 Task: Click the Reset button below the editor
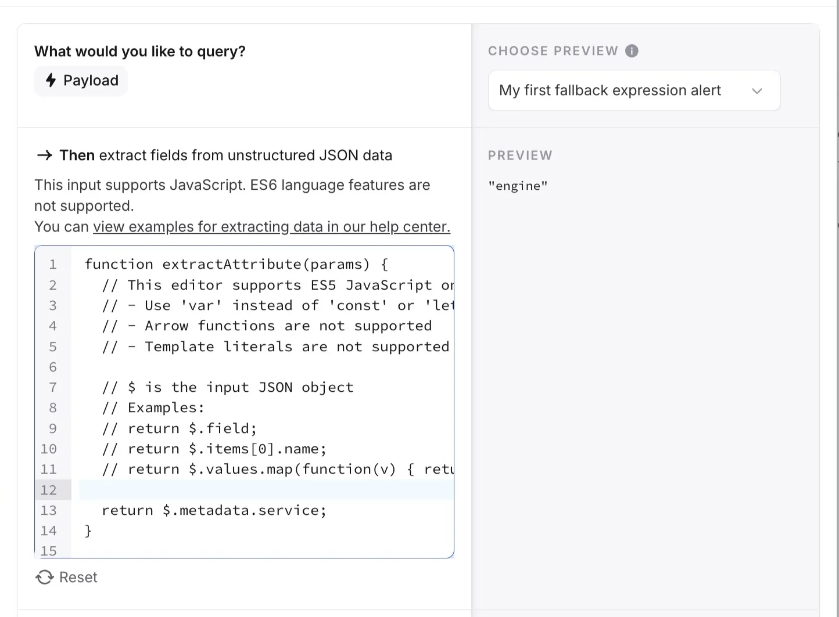(x=77, y=577)
